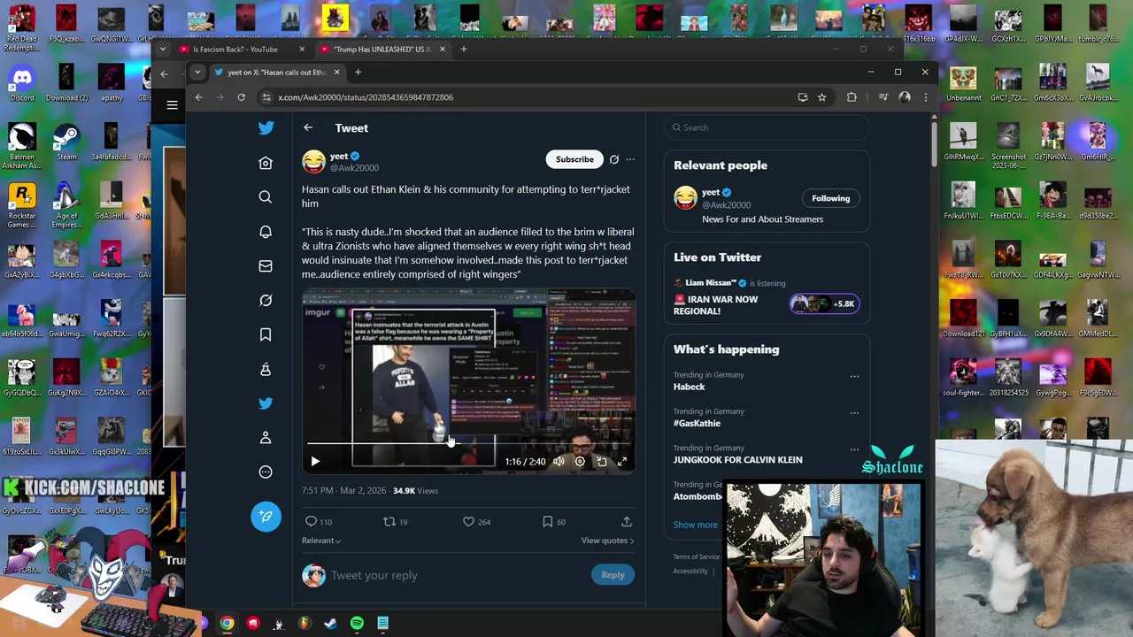
Task: Open the Home icon in Twitter sidebar
Action: click(266, 163)
